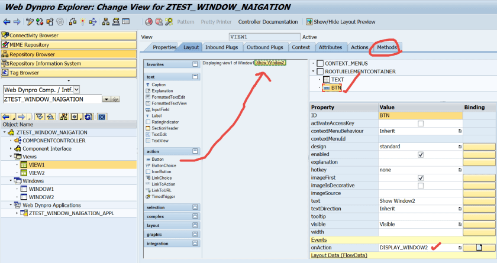Click the Active/Inactive switch icon
This screenshot has width=497, height=263.
pyautogui.click(x=40, y=22)
